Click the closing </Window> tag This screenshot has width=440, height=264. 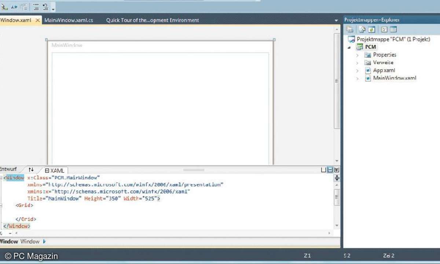click(17, 226)
